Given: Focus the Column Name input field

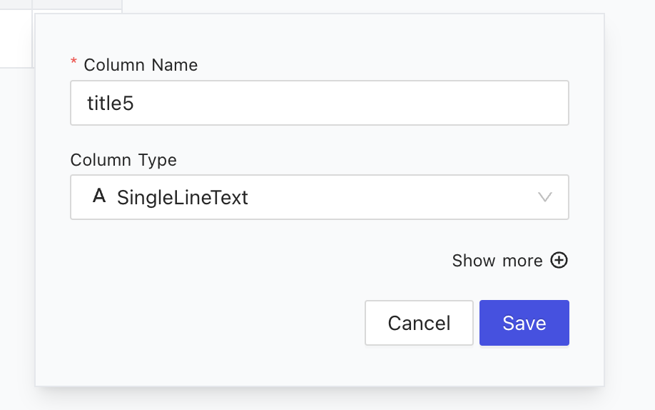Looking at the screenshot, I should pos(320,103).
